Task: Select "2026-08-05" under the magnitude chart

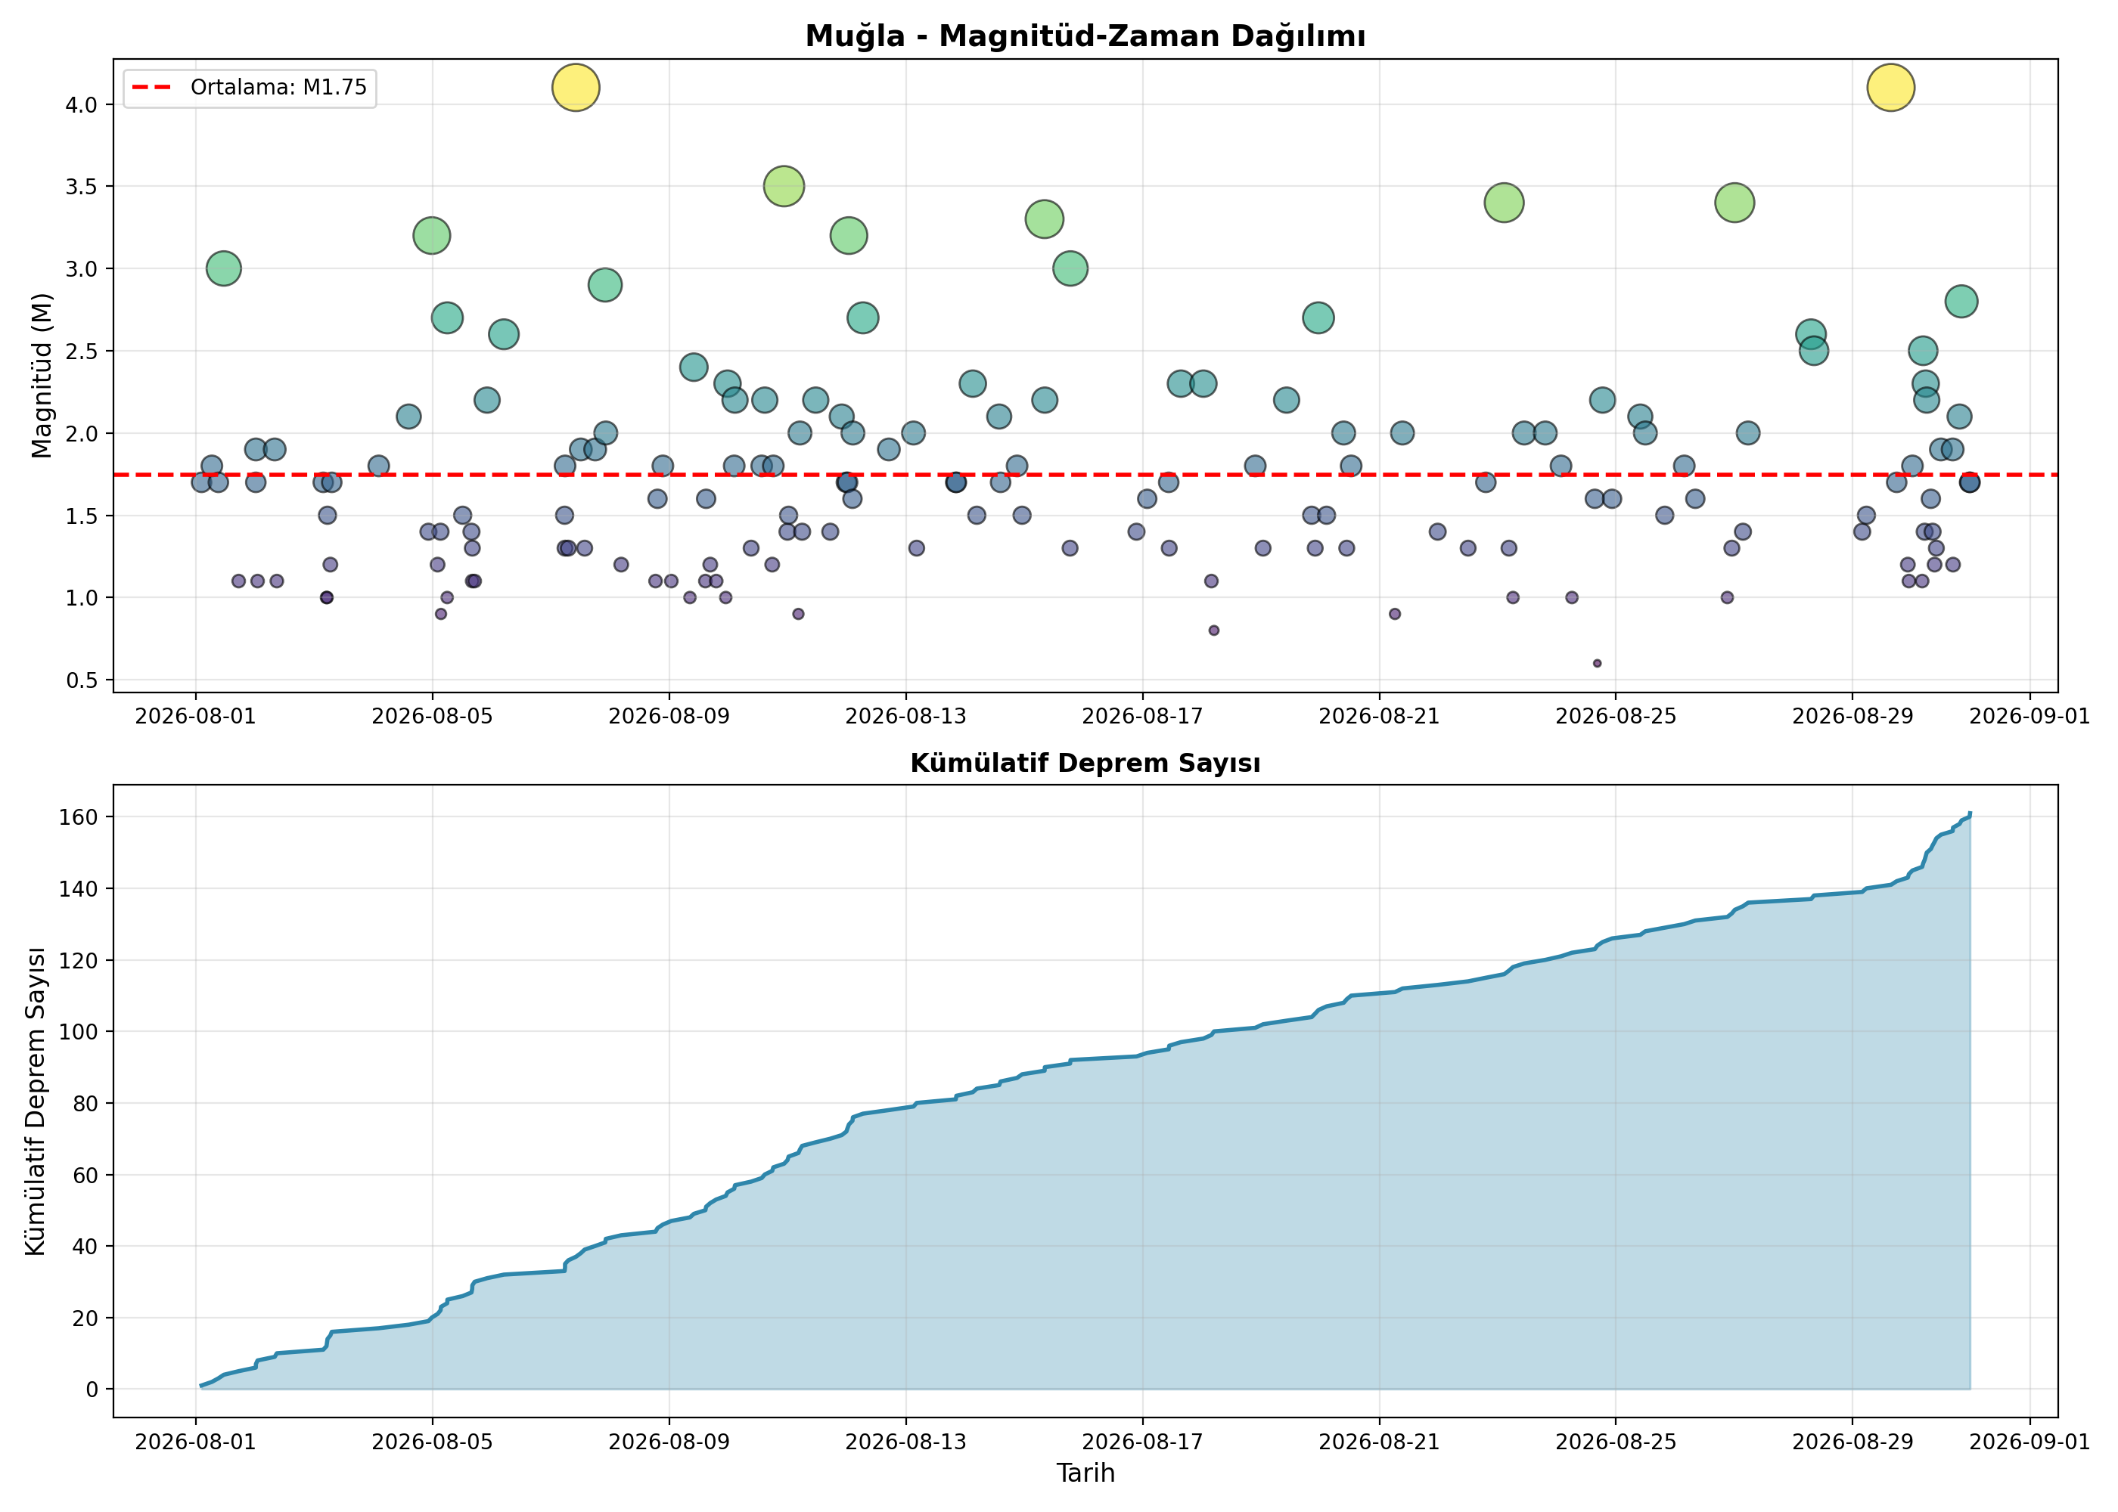Action: point(432,716)
